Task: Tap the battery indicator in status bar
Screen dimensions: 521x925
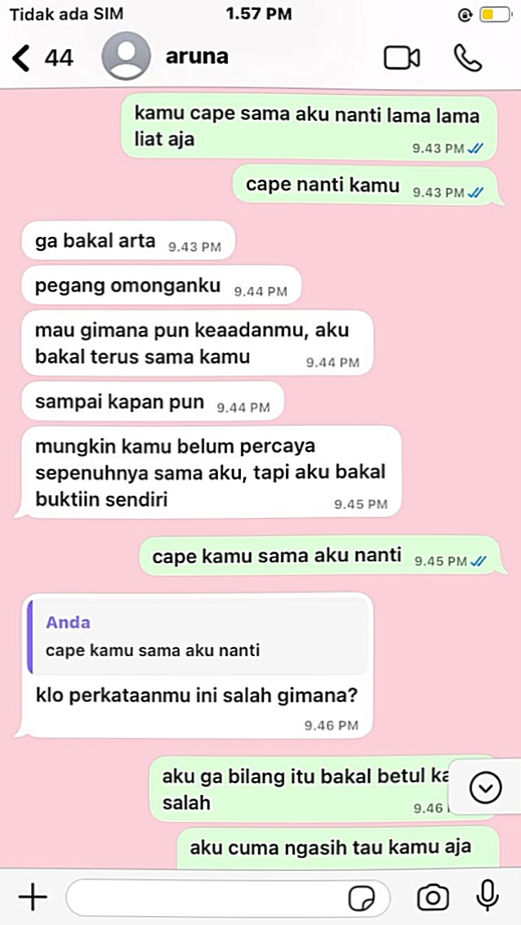Action: (x=495, y=15)
